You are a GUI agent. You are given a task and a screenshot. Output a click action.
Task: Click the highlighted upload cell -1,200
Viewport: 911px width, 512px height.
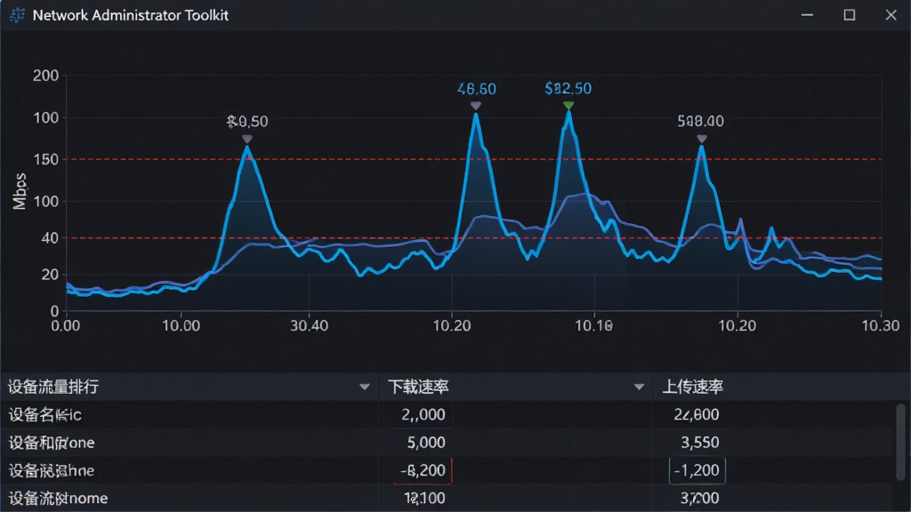pyautogui.click(x=697, y=470)
